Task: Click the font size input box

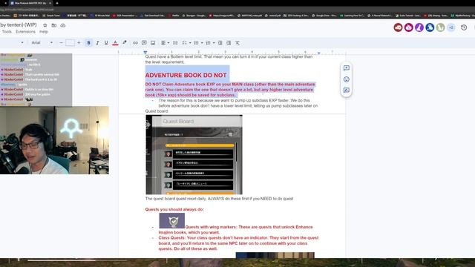Action: [x=70, y=43]
